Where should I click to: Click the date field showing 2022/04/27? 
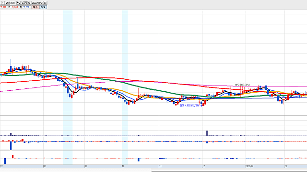click(x=37, y=3)
